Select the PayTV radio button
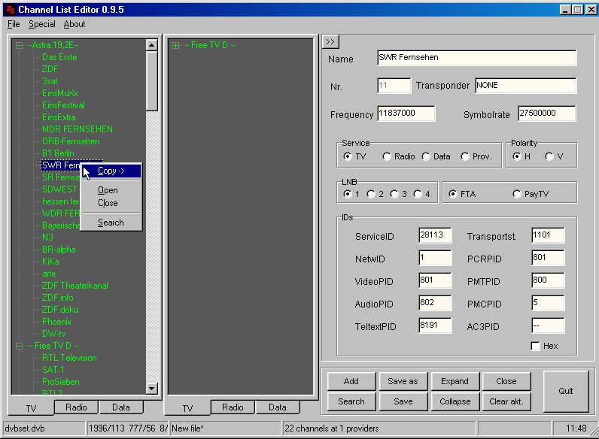599x439 pixels. (x=516, y=194)
